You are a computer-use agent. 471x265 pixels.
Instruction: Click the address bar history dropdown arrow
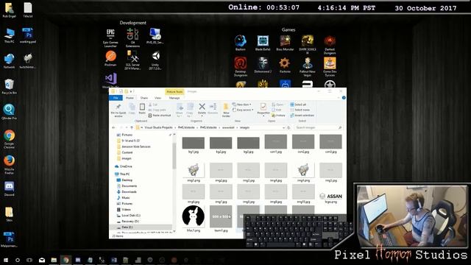(283, 127)
